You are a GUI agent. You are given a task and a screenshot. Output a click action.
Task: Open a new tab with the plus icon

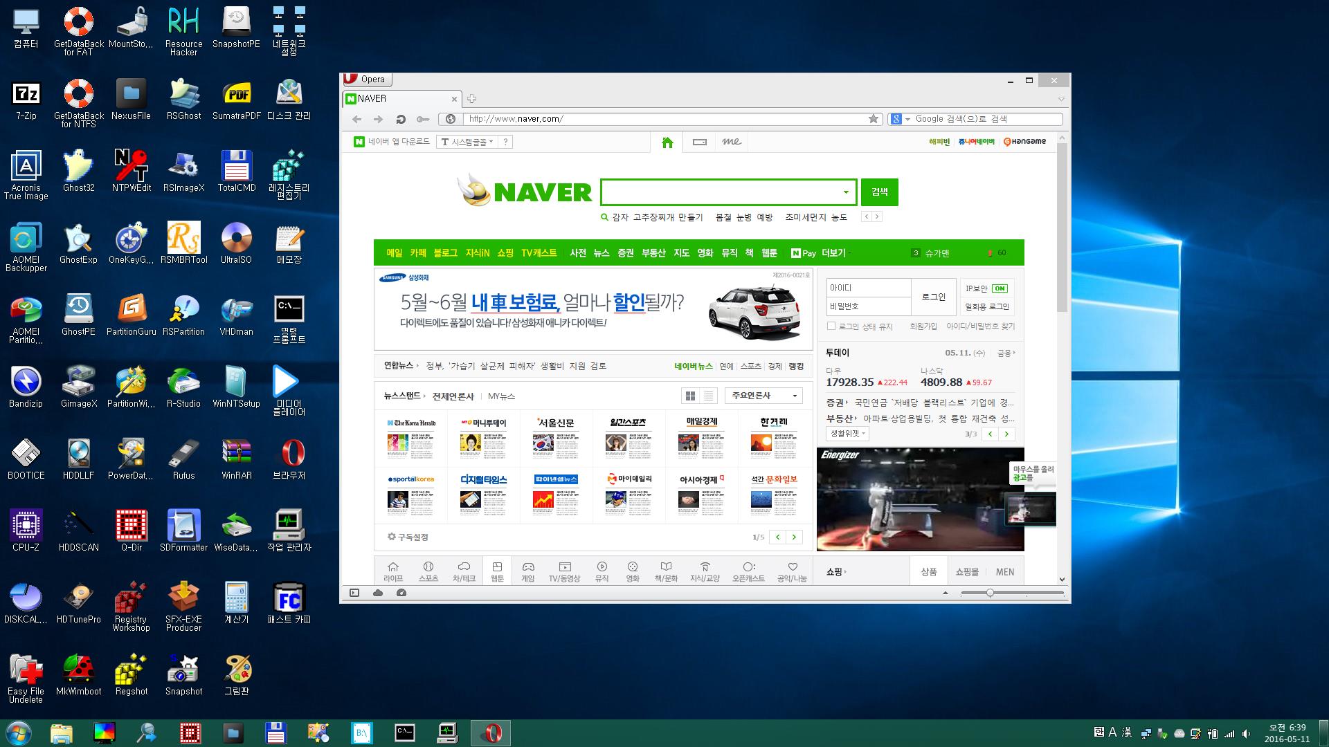(x=471, y=99)
